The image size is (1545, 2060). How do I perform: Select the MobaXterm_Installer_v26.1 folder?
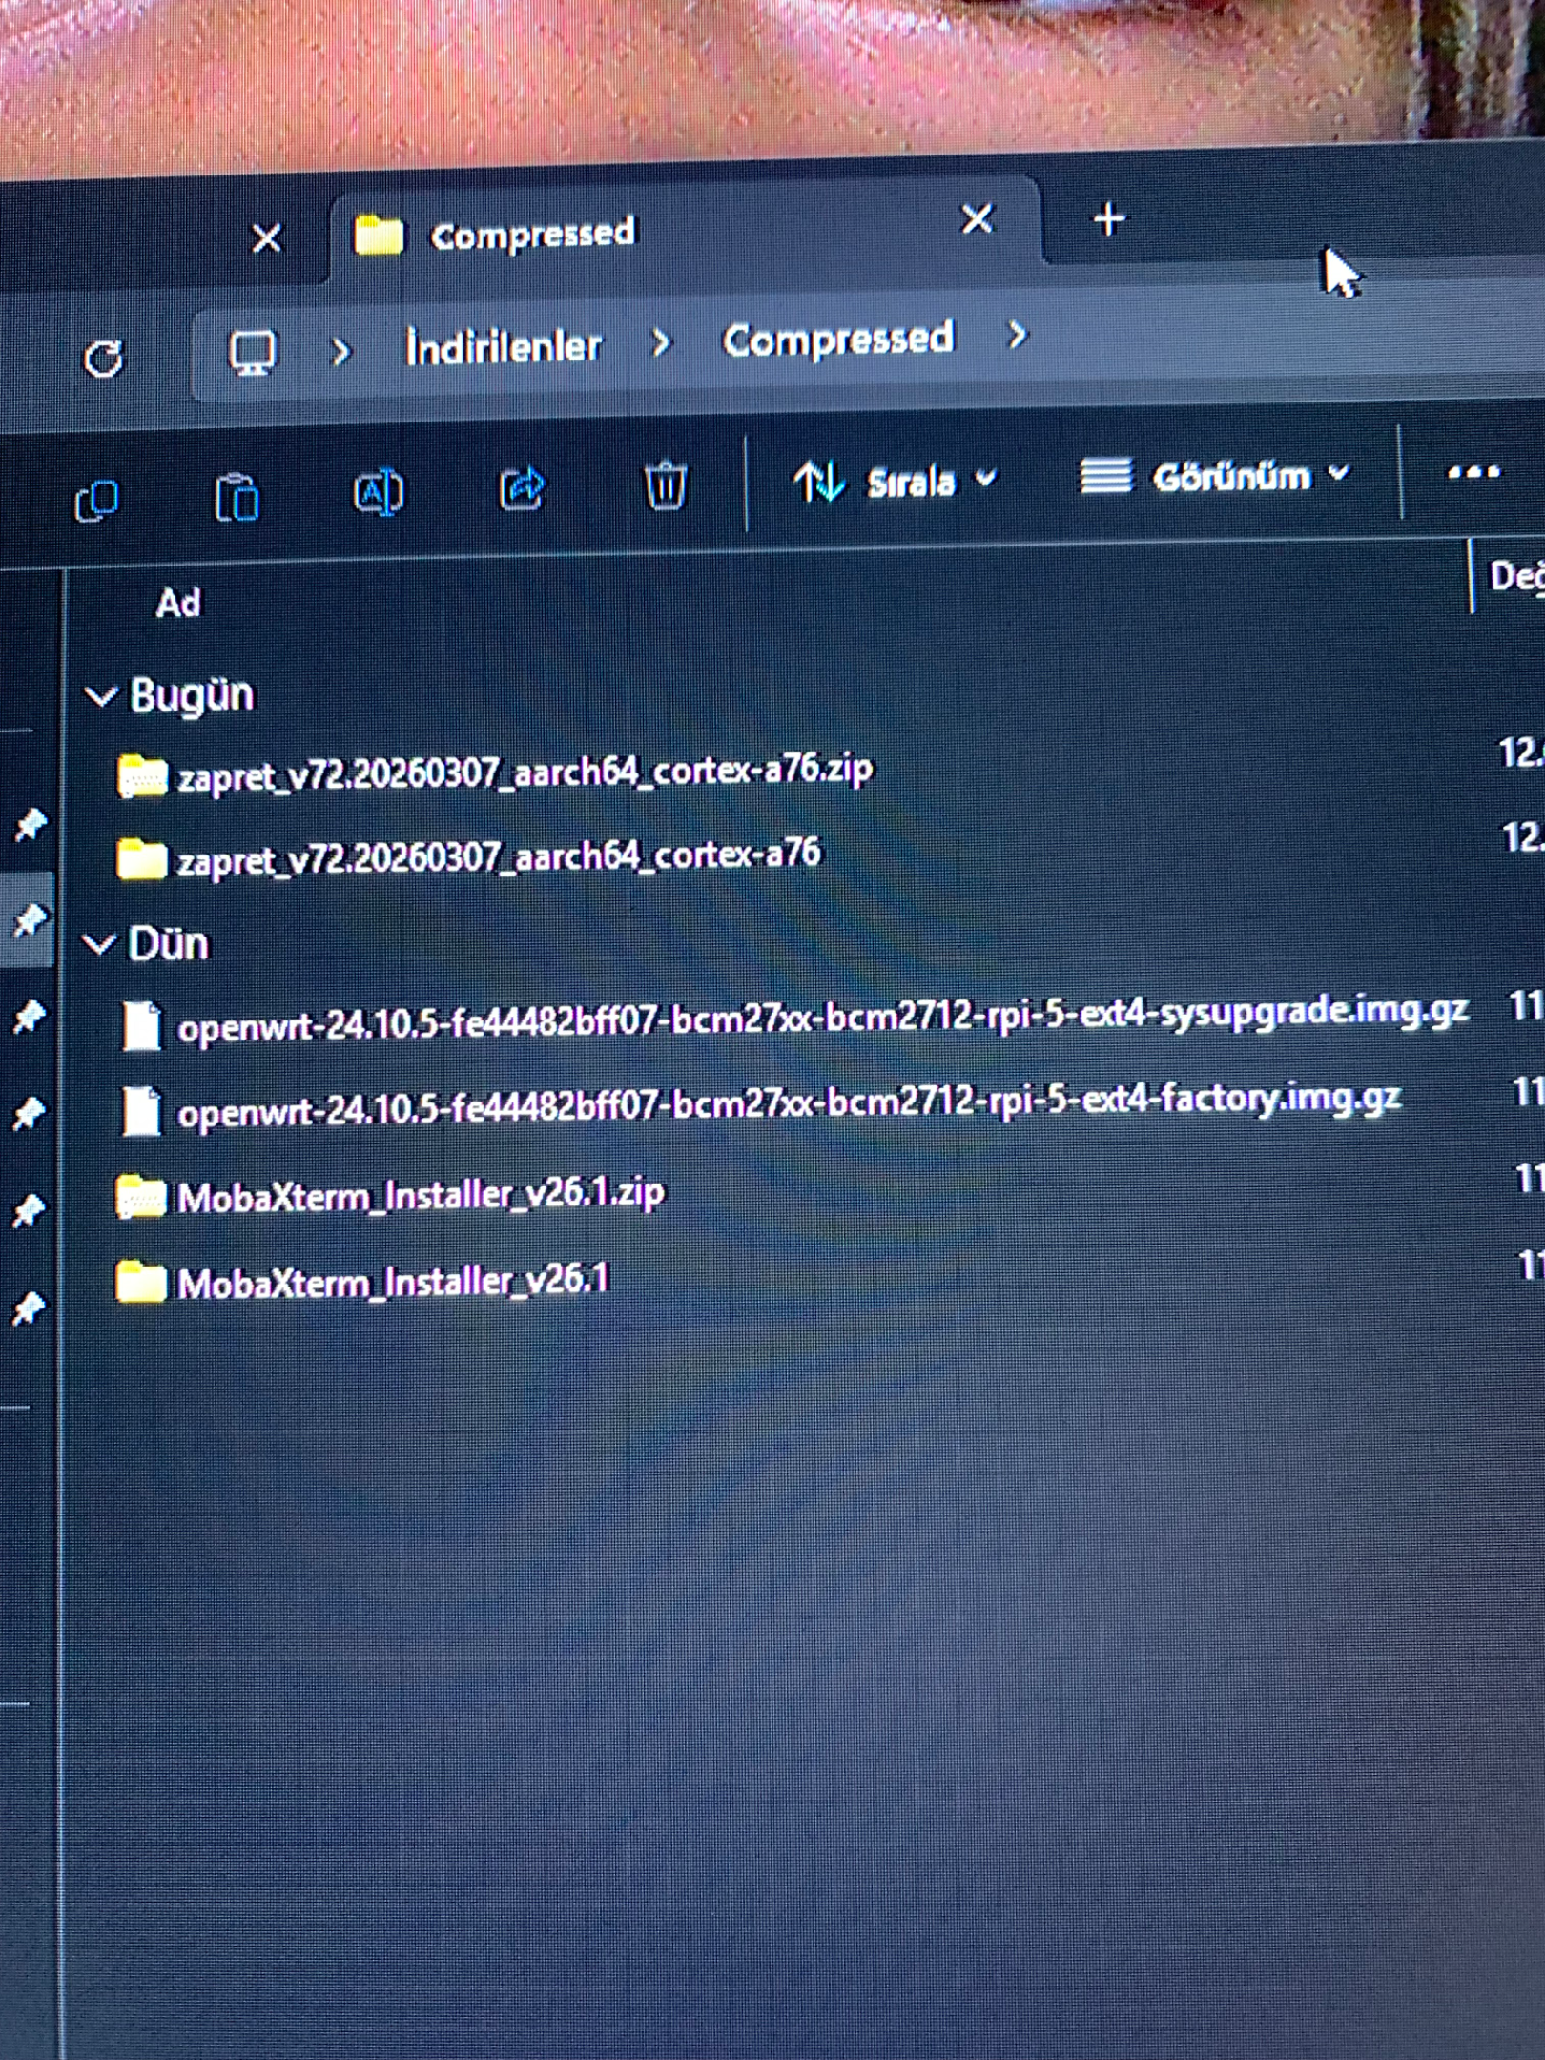click(362, 1281)
